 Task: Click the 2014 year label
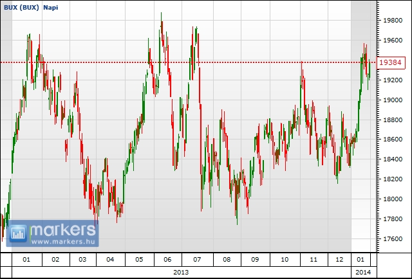(363, 272)
